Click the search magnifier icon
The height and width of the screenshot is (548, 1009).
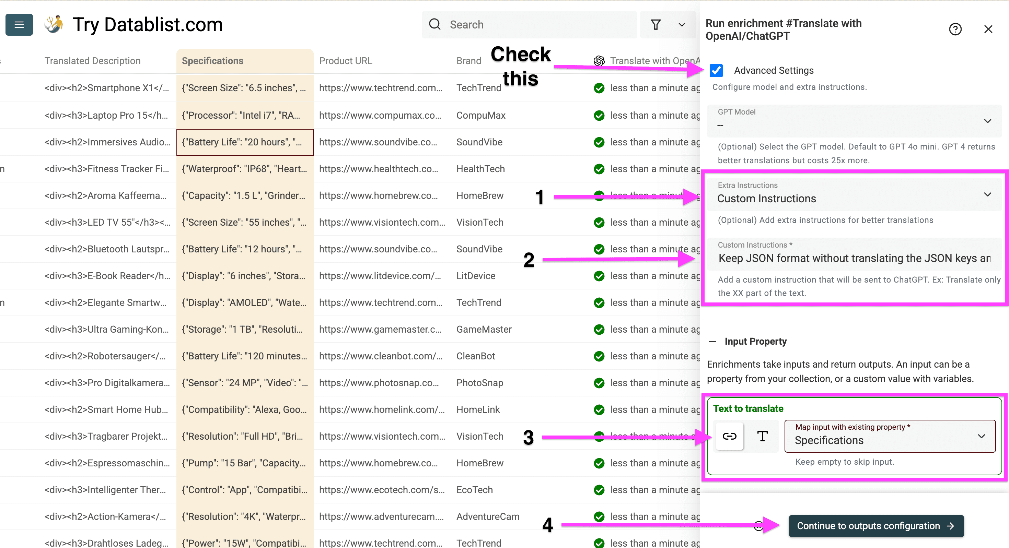(435, 24)
